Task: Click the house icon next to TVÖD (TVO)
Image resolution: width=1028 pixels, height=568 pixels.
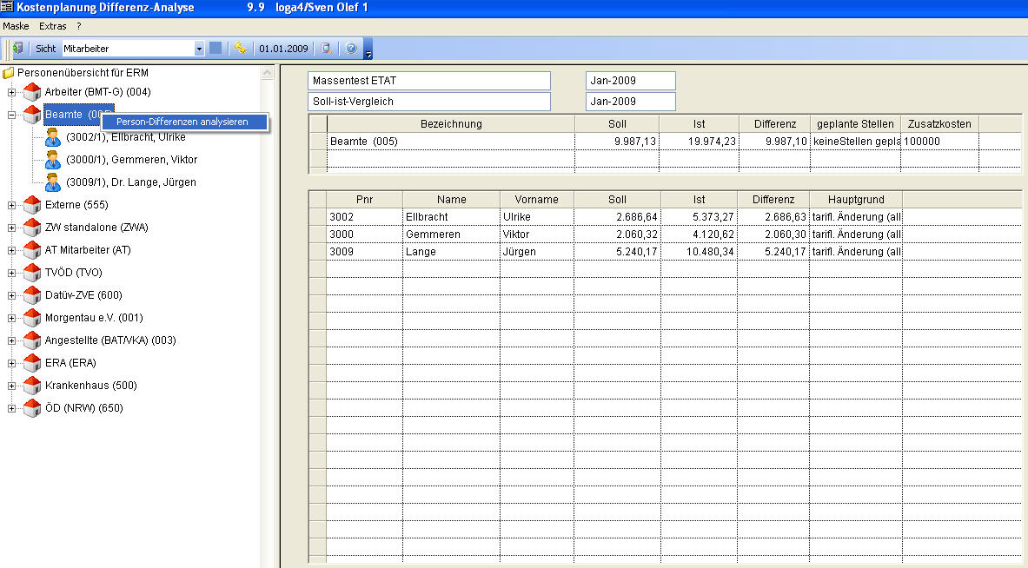Action: (32, 273)
